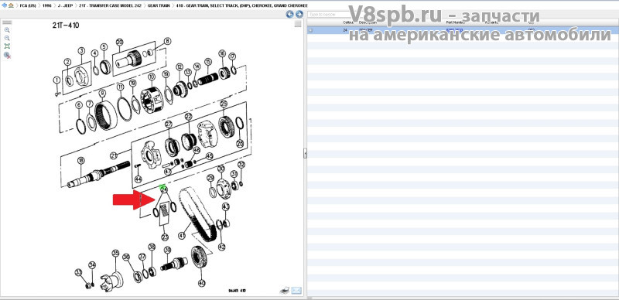
Task: Select callout 44 in the diagram
Action: pyautogui.click(x=139, y=179)
